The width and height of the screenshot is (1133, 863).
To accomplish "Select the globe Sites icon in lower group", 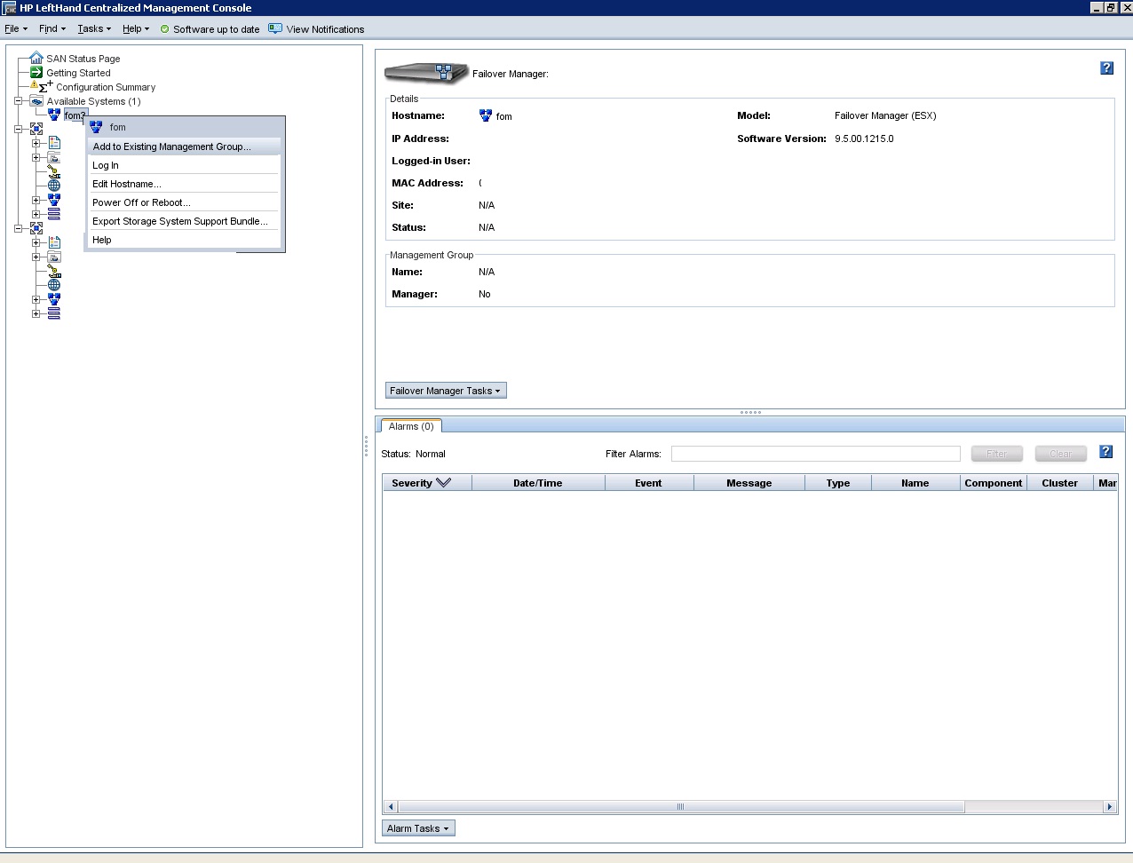I will (x=54, y=285).
